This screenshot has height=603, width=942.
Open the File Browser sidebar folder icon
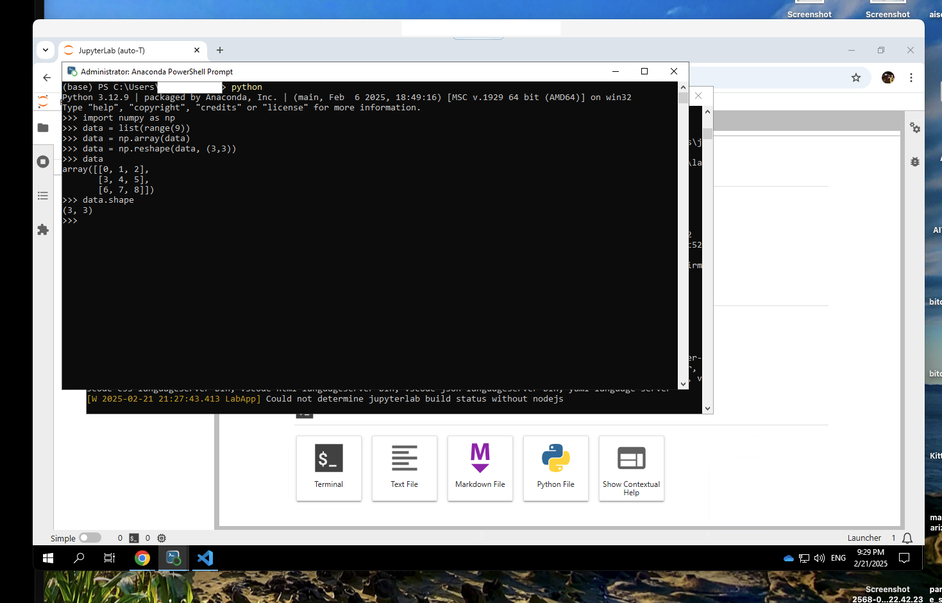click(43, 128)
